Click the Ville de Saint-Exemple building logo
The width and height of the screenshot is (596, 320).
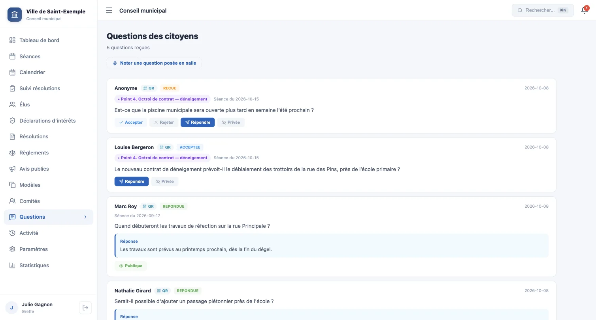[x=15, y=15]
